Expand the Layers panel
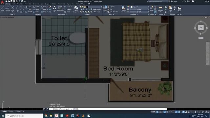 tap(88, 14)
